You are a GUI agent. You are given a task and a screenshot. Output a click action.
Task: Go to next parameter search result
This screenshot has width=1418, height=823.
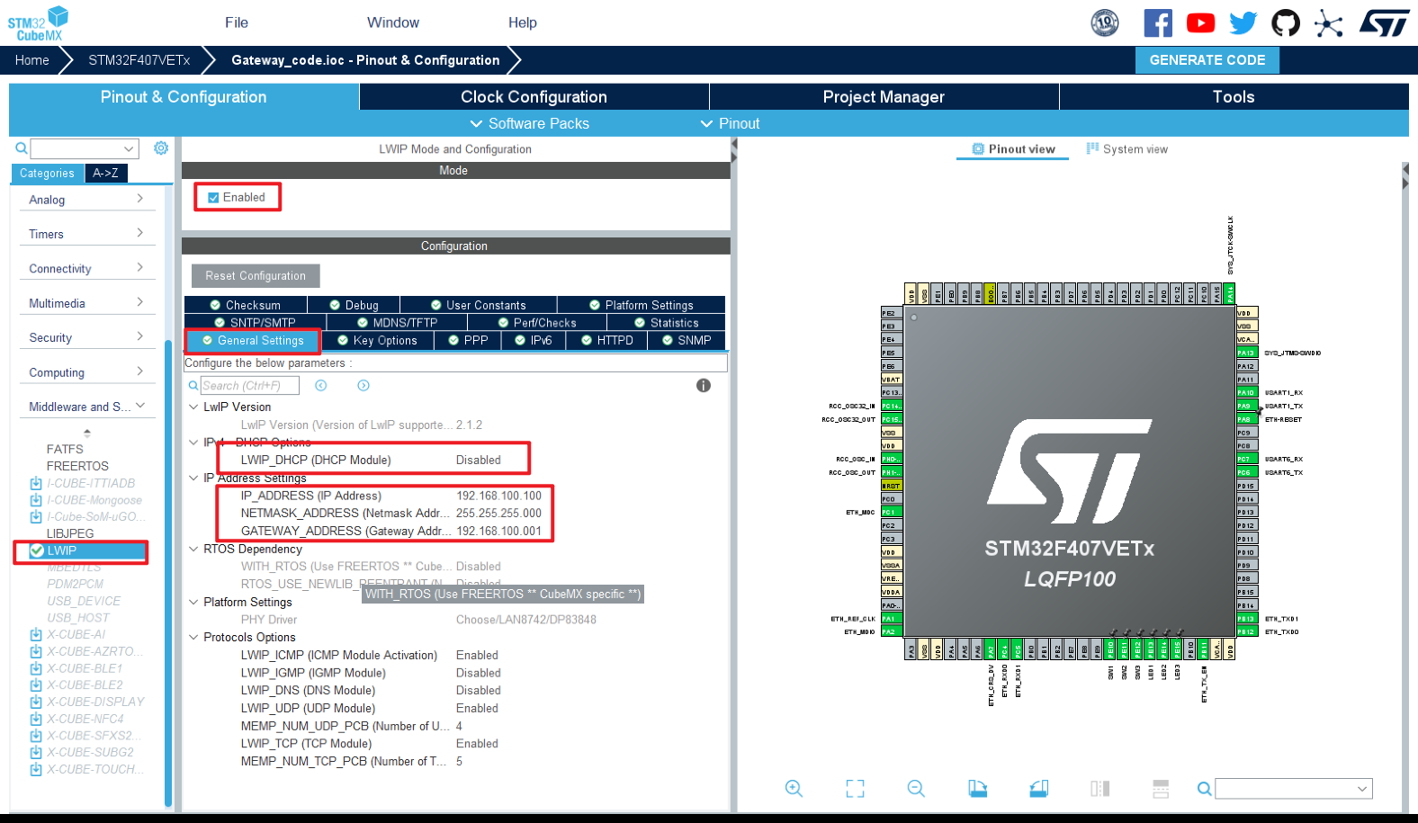(363, 385)
